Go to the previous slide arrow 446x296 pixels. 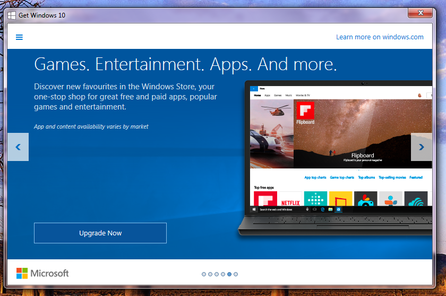pos(18,147)
